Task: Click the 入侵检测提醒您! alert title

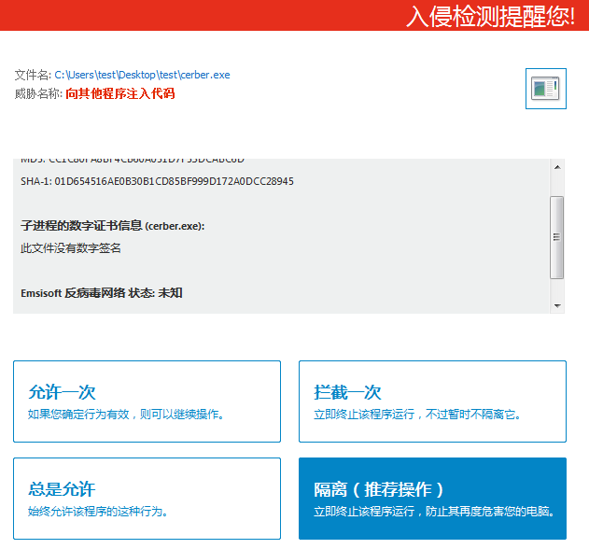Action: (490, 17)
